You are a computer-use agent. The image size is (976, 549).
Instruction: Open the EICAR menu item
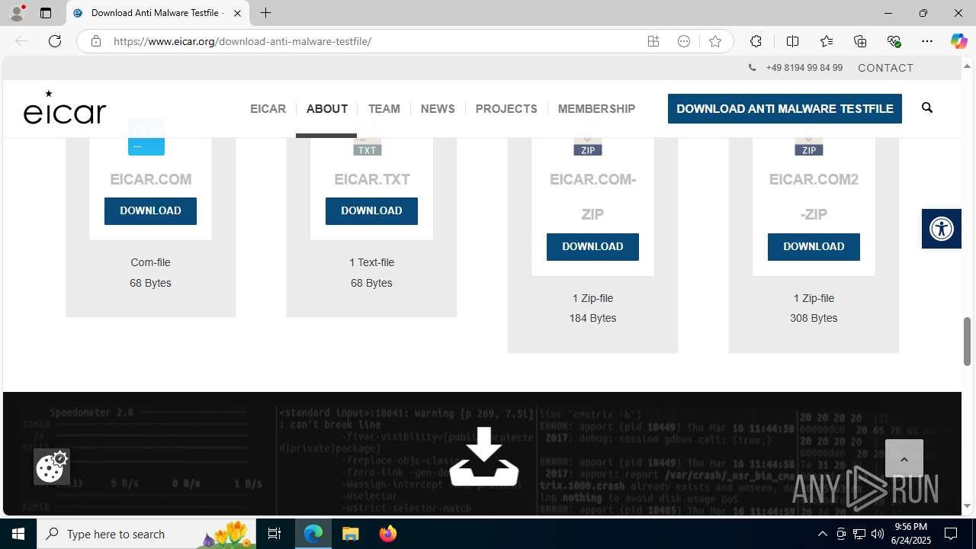(268, 109)
